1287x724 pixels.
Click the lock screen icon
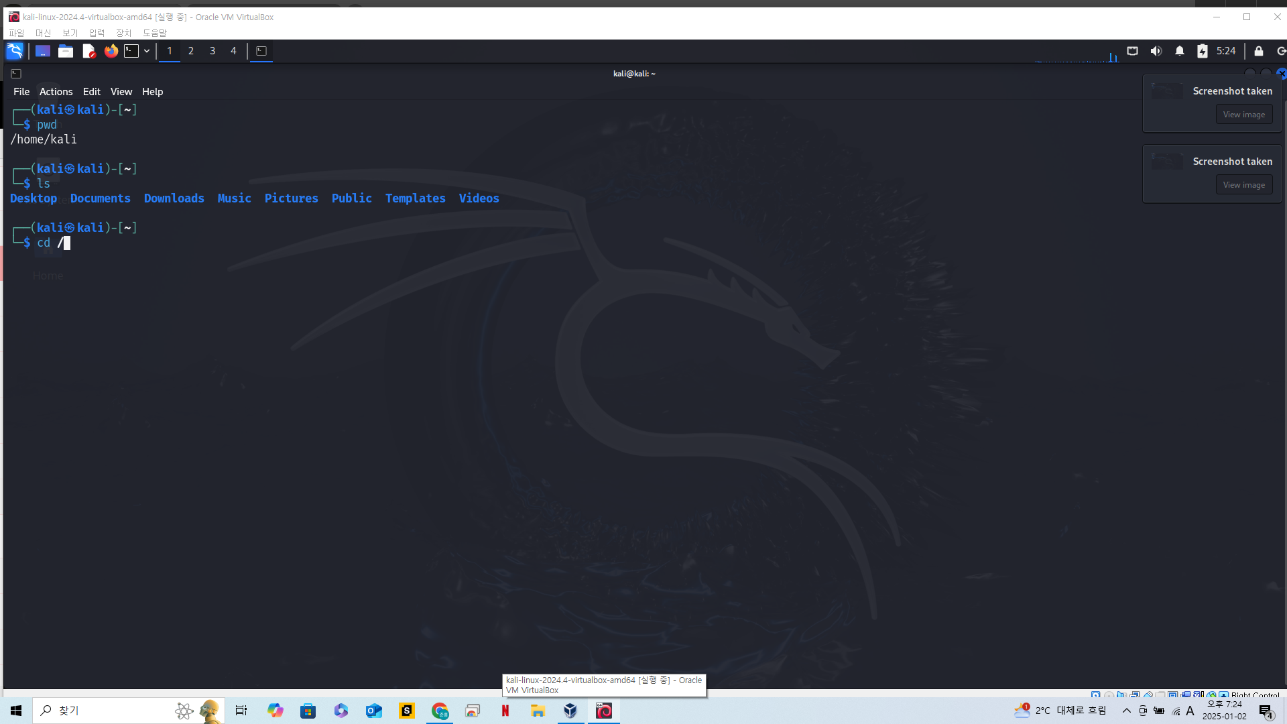point(1259,51)
